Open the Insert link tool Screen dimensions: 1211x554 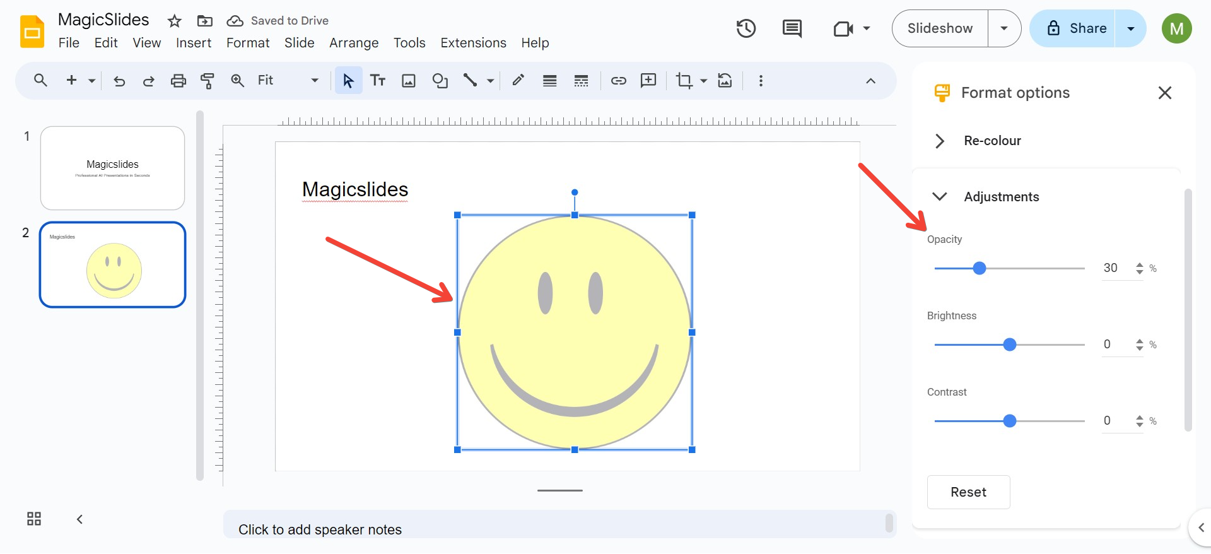tap(618, 81)
